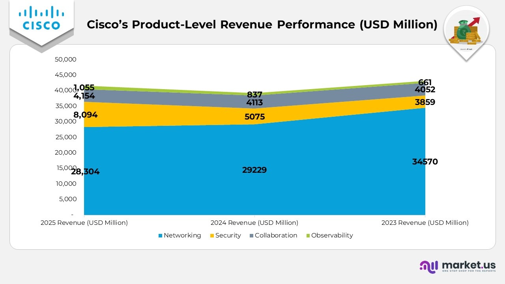
Task: Click the 34570 Networking data label
Action: pyautogui.click(x=425, y=162)
